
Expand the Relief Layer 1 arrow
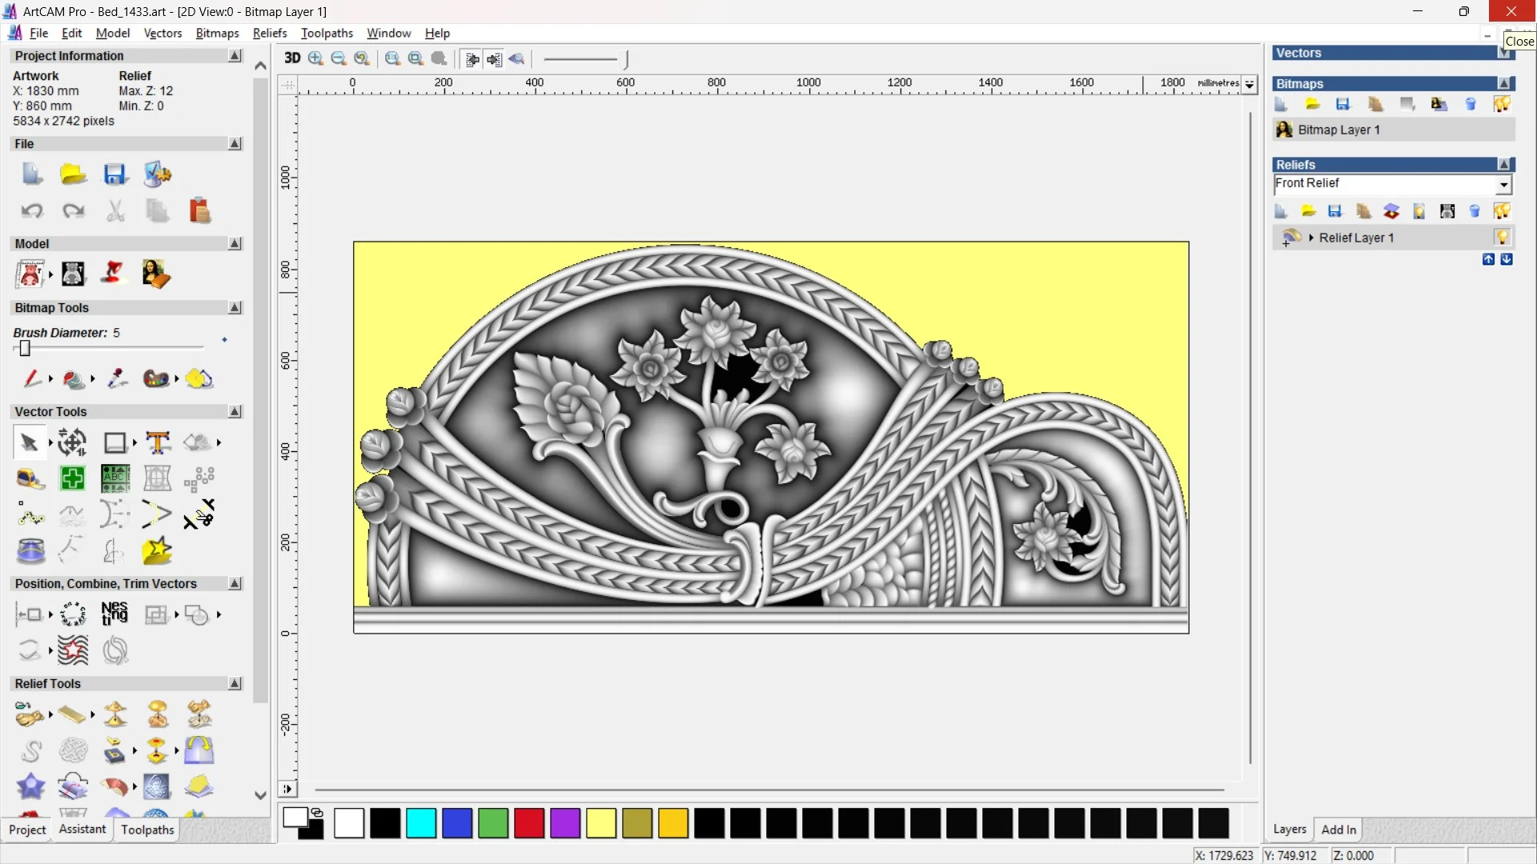point(1311,238)
